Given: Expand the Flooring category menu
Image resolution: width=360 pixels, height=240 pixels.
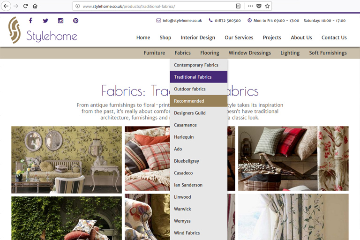Looking at the screenshot, I should click(210, 53).
